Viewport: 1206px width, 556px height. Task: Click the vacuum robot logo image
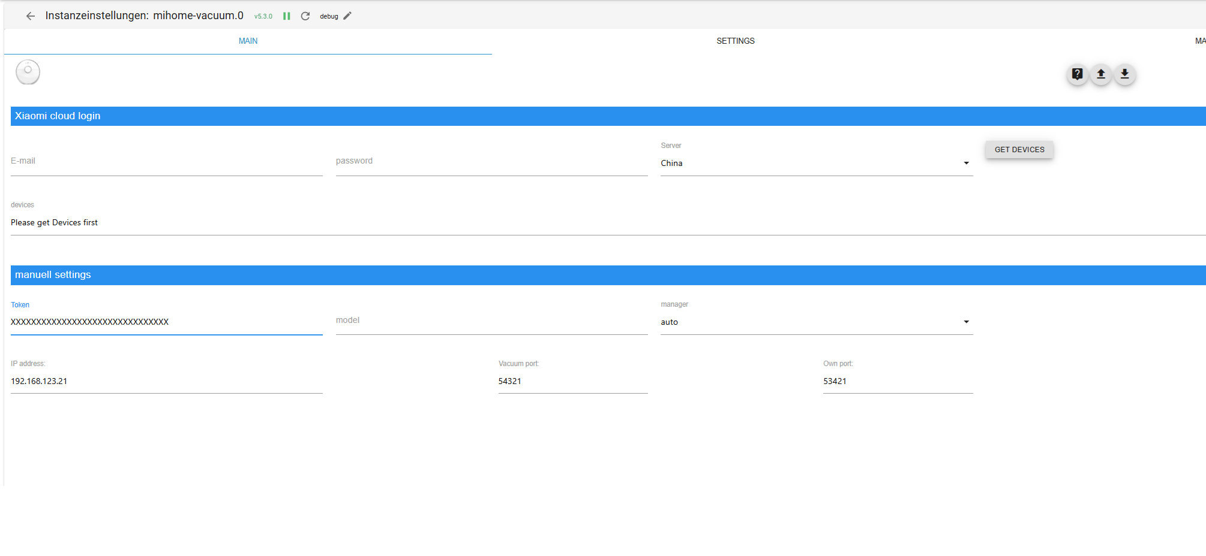click(x=28, y=72)
